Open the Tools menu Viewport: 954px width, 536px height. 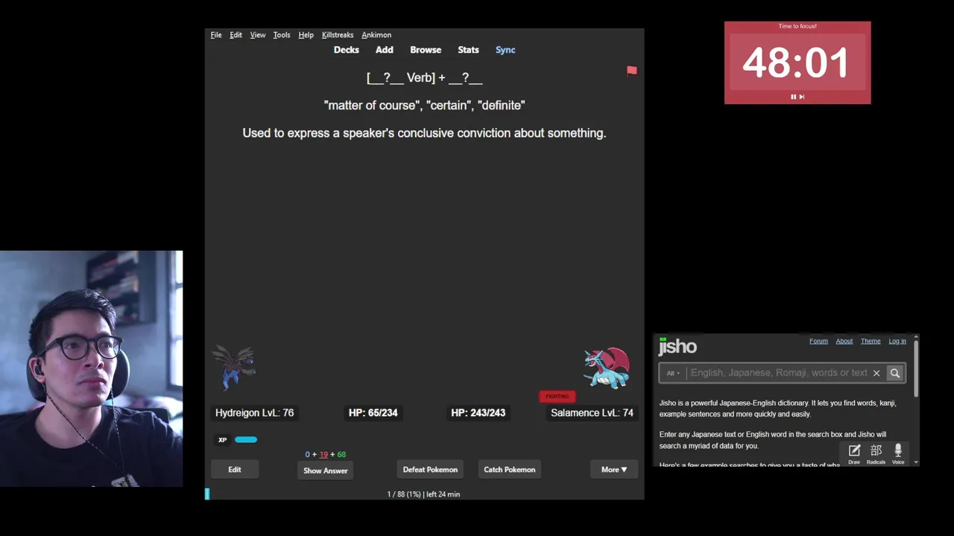282,35
